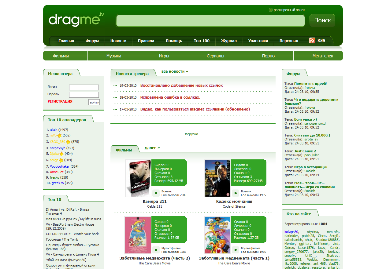
Task: Click the plus icon beside расширенный поиск
Action: tap(271, 10)
